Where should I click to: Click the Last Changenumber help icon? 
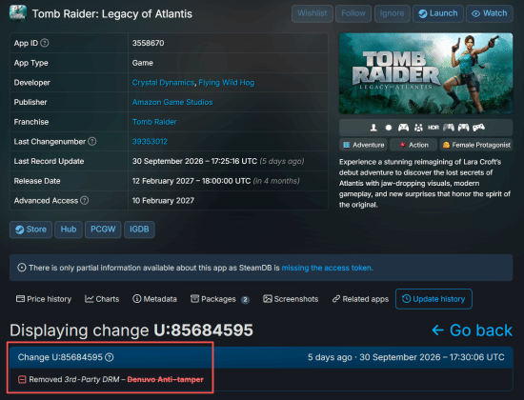[x=91, y=141]
